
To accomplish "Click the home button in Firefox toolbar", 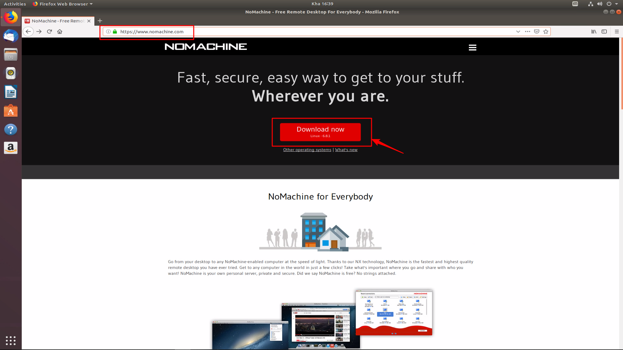I will point(60,31).
